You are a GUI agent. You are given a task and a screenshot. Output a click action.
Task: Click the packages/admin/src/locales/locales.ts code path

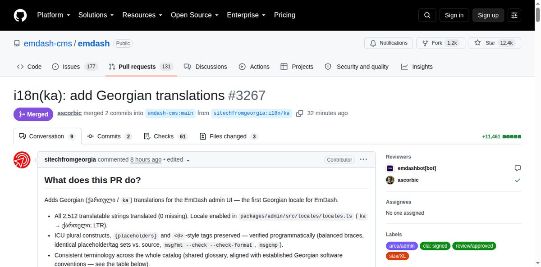(296, 216)
